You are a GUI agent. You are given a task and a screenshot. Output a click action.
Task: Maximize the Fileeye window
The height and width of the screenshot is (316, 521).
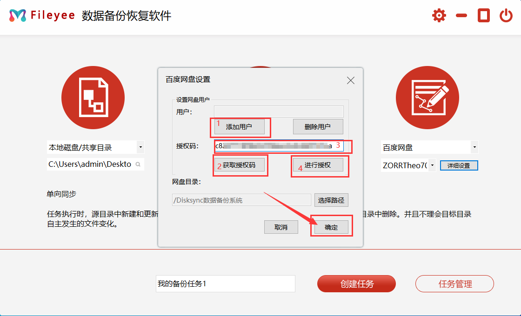point(484,15)
